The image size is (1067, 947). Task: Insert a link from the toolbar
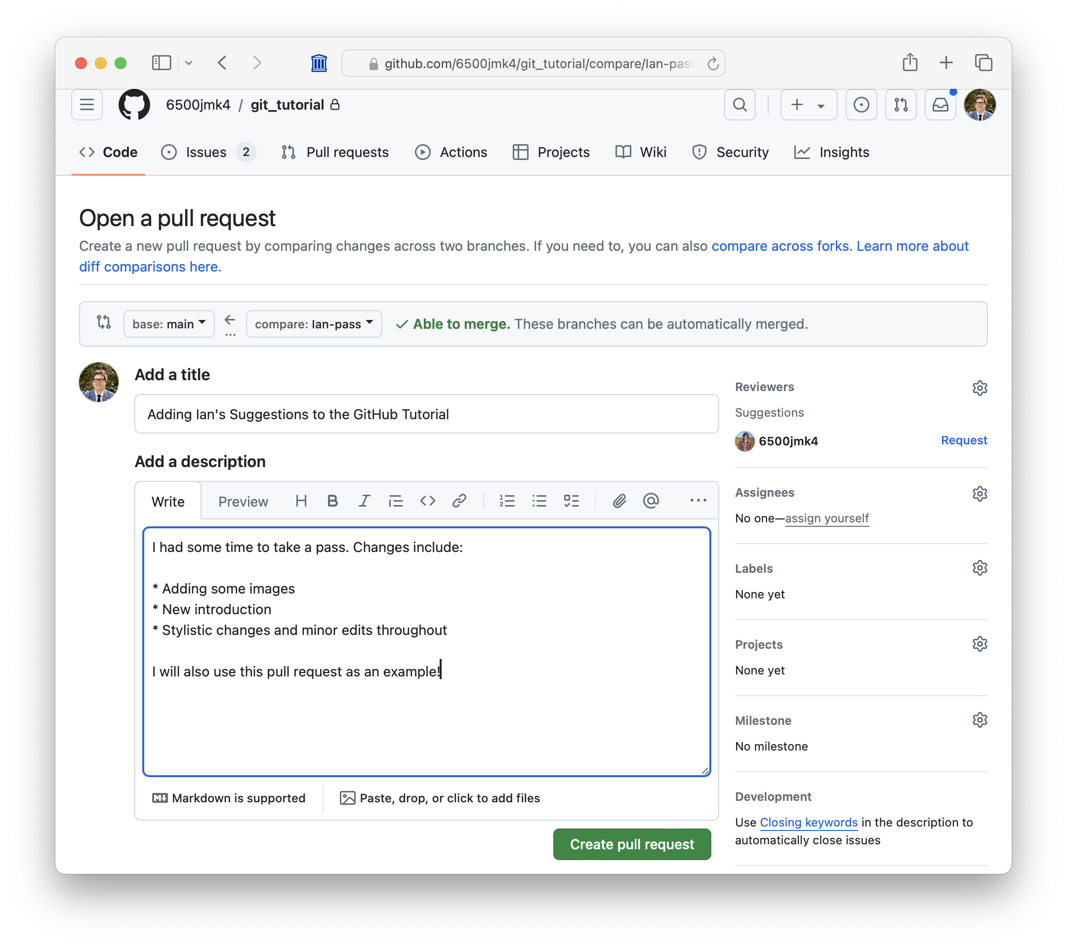point(459,502)
